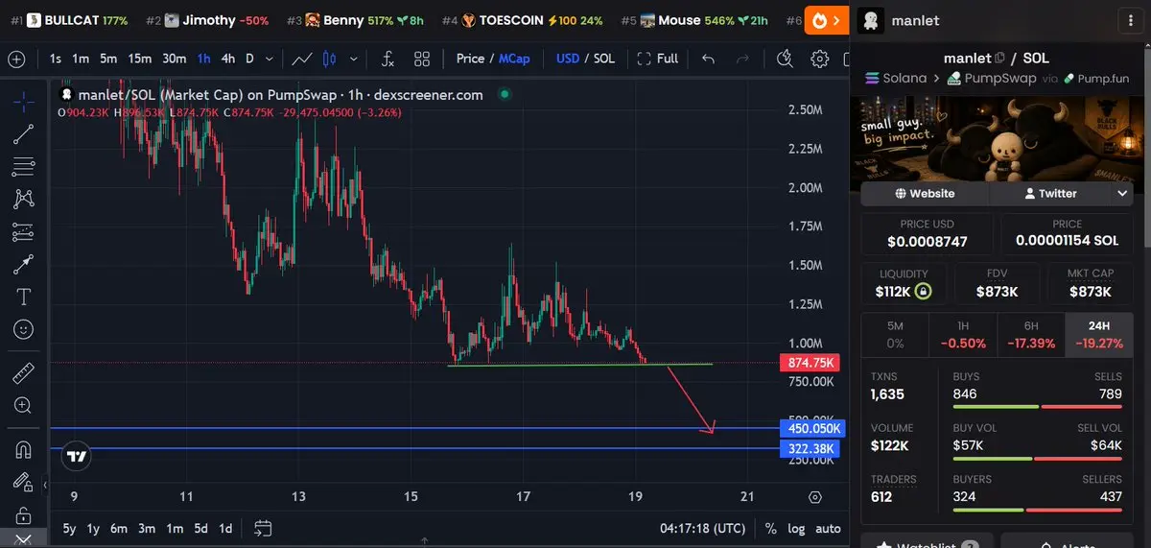Select the arrow marker drawing tool
The height and width of the screenshot is (548, 1151).
click(x=24, y=264)
